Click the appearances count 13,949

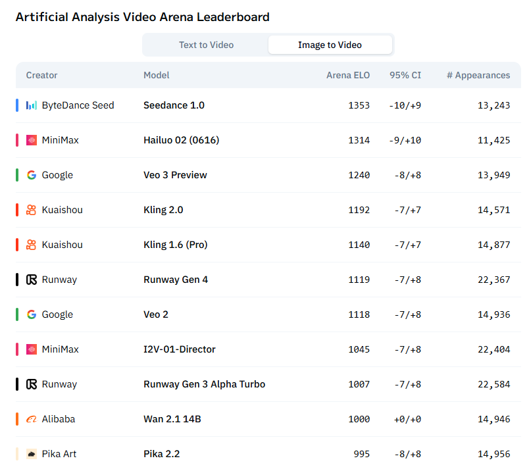[493, 175]
